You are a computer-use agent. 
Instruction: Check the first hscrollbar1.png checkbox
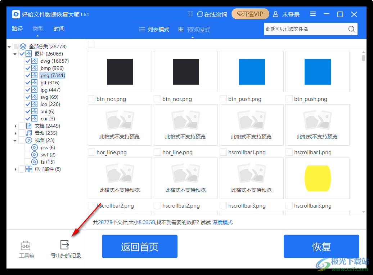click(223, 152)
